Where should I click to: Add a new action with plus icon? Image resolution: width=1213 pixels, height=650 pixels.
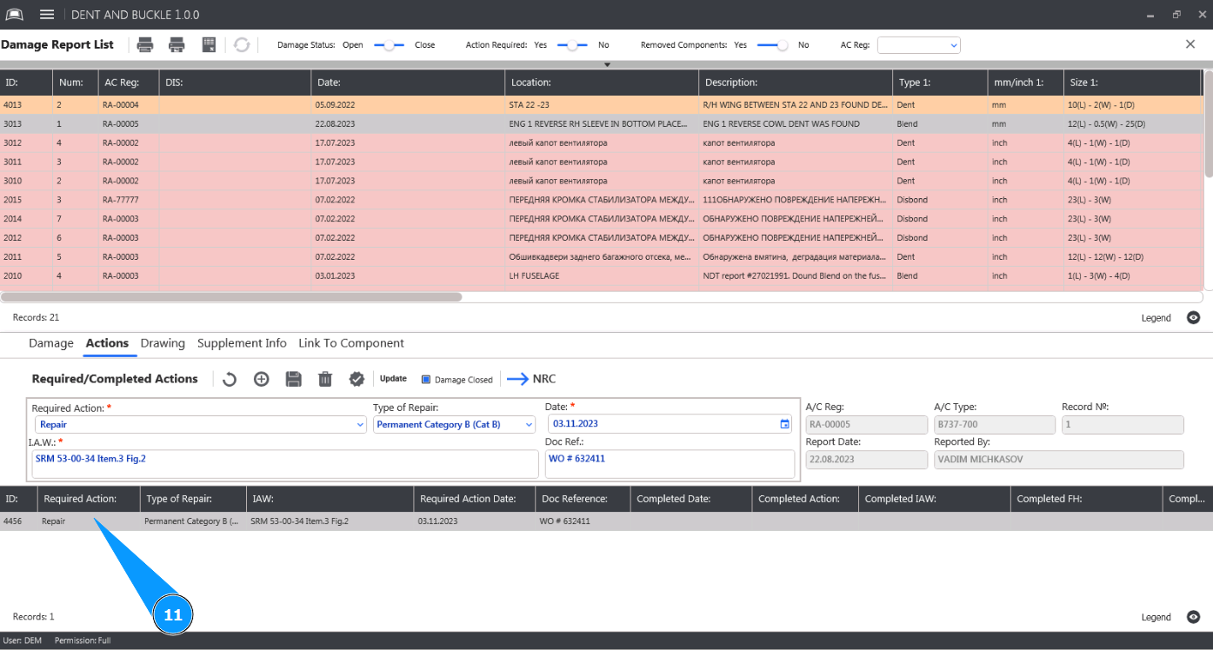(x=261, y=379)
